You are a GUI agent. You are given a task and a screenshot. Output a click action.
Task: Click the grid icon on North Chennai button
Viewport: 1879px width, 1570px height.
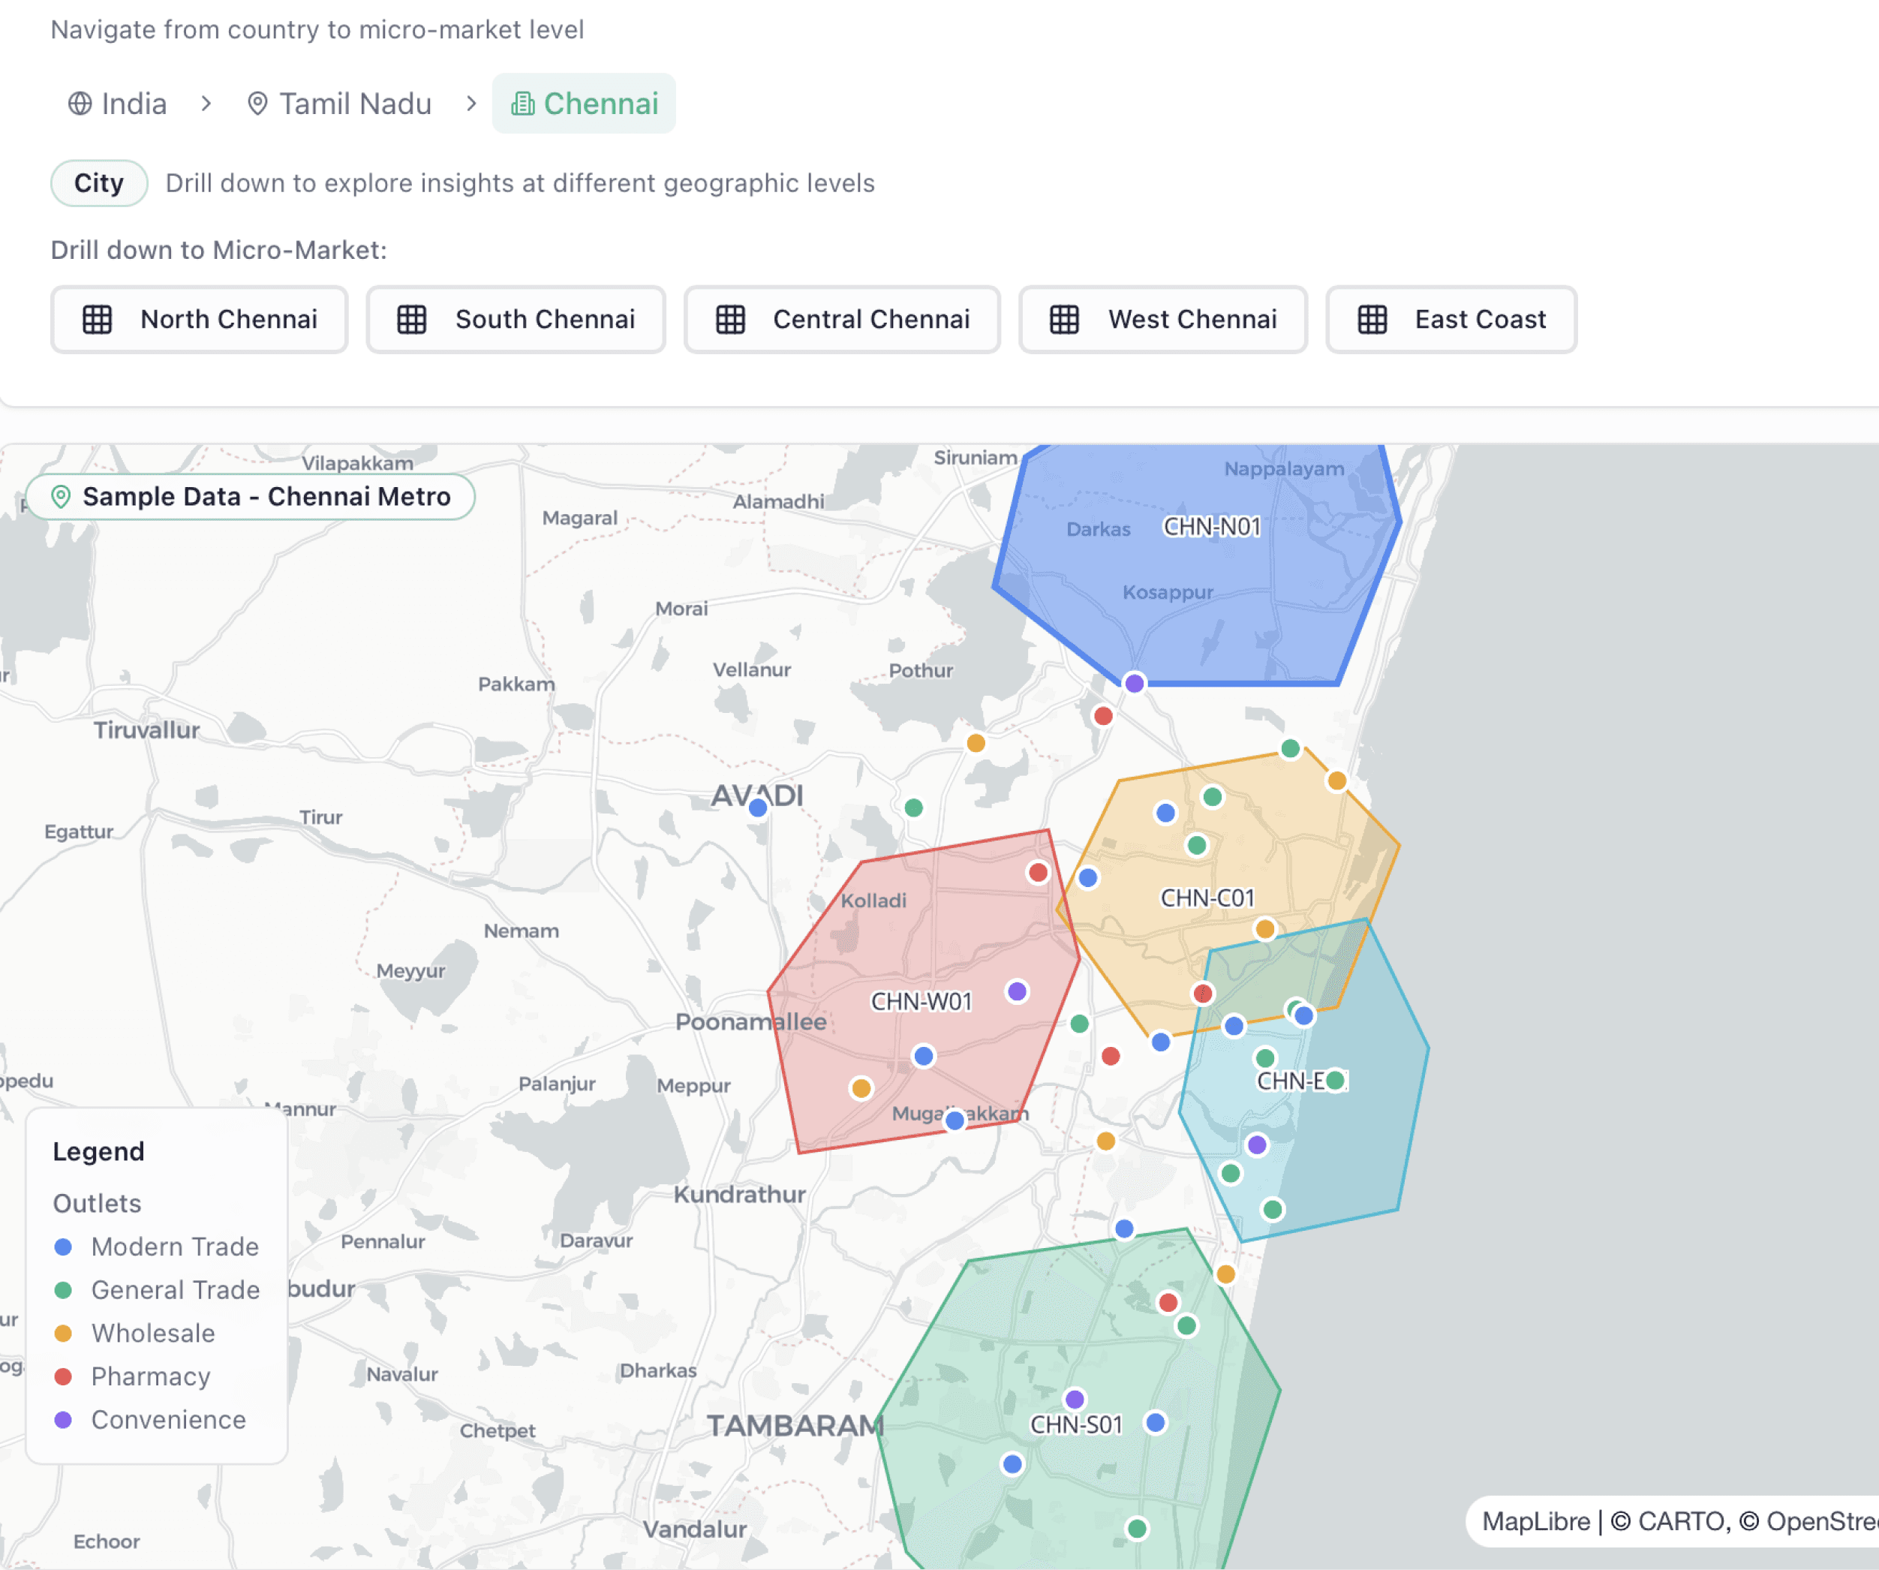coord(98,320)
